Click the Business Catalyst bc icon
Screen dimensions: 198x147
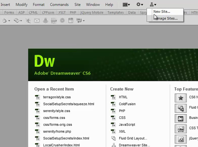coord(181,118)
